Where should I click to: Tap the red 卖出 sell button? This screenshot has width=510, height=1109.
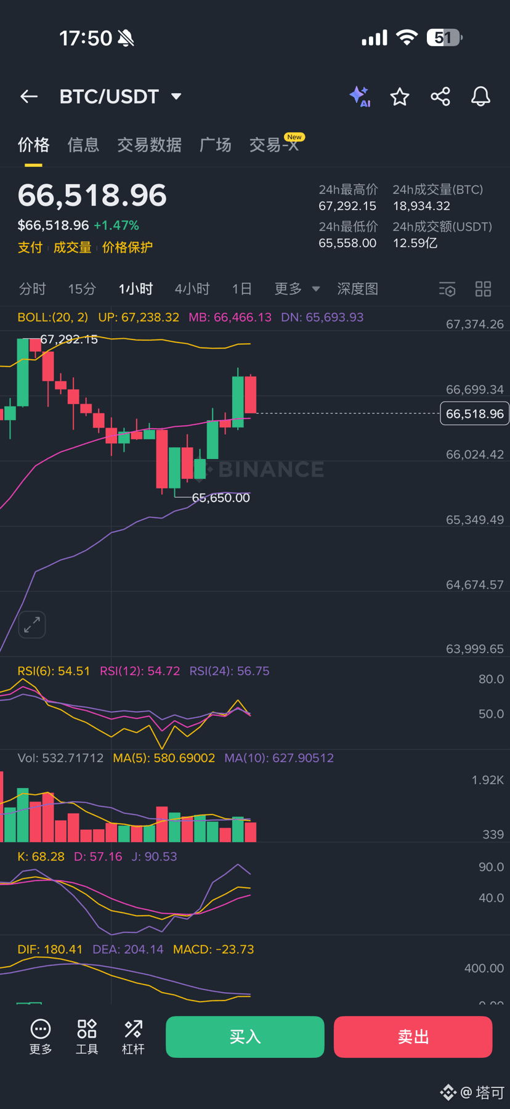click(x=413, y=1037)
